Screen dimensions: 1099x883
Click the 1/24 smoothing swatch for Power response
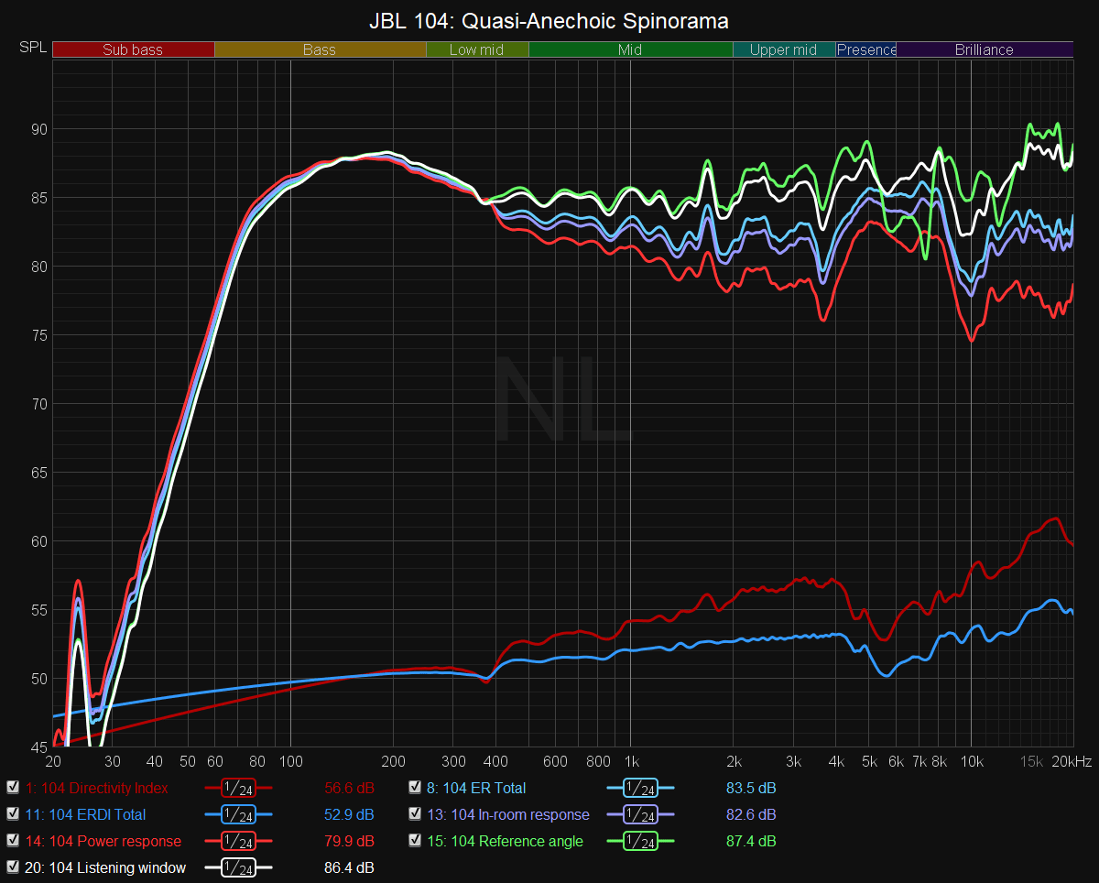pyautogui.click(x=238, y=841)
